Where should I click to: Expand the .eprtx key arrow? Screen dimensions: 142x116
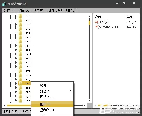click(16, 46)
